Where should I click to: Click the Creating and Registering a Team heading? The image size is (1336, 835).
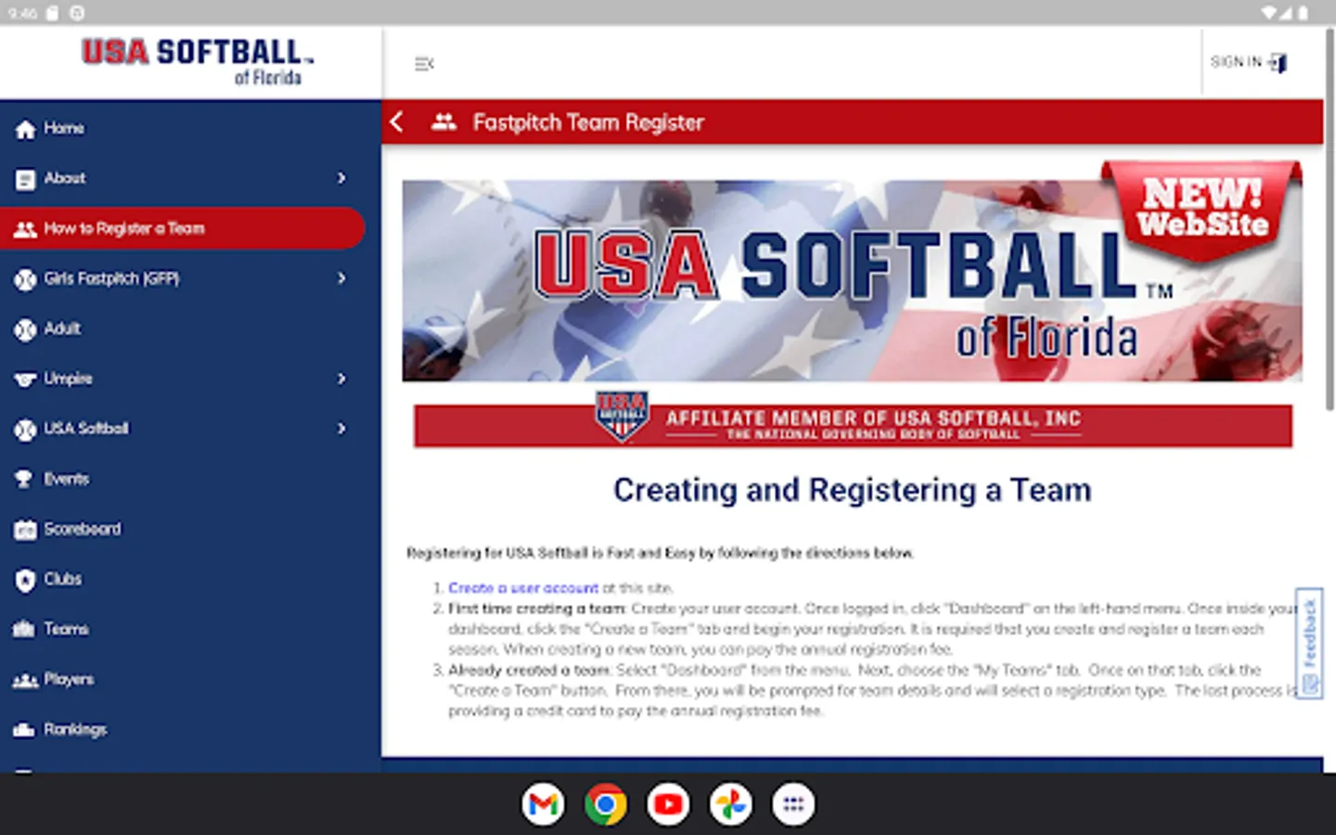pos(852,490)
